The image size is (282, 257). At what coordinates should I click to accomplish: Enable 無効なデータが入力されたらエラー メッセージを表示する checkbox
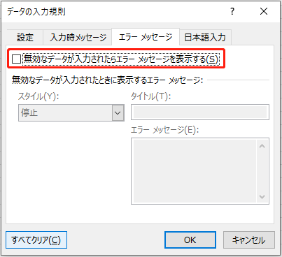16,59
